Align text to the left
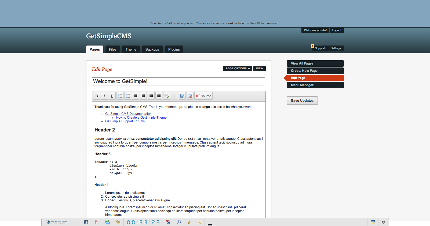This screenshot has width=430, height=226. [x=136, y=96]
